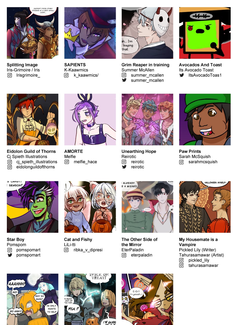Click Instagram icon beside k_kaawmics/

(x=67, y=75)
